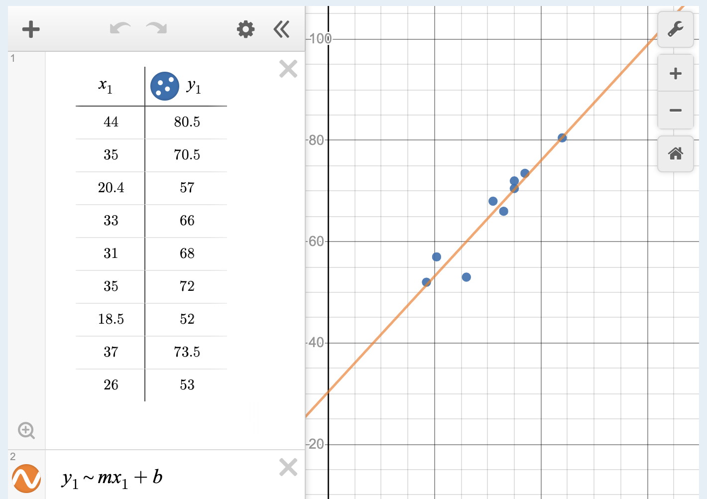Select table cell with value 73.5
This screenshot has width=707, height=499.
[187, 352]
